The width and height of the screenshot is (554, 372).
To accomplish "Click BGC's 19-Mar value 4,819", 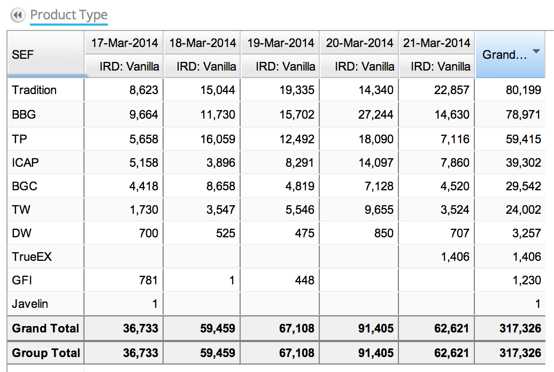I will [x=300, y=186].
